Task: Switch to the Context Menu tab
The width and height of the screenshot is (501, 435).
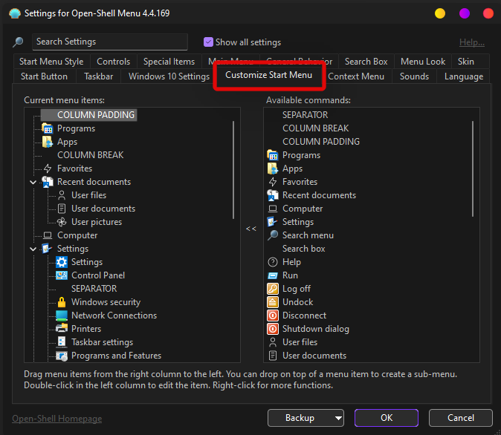Action: pyautogui.click(x=356, y=76)
